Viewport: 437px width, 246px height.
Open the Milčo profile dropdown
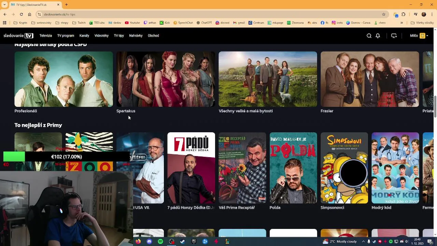point(419,36)
